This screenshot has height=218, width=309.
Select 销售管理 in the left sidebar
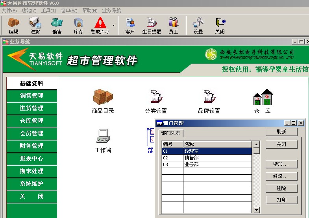(x=31, y=96)
